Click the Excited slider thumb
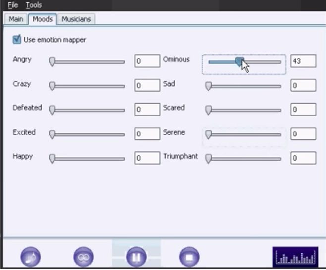 (x=52, y=134)
